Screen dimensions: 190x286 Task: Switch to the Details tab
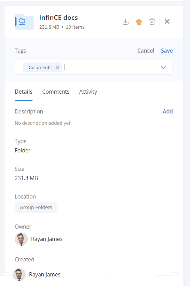[x=24, y=92]
